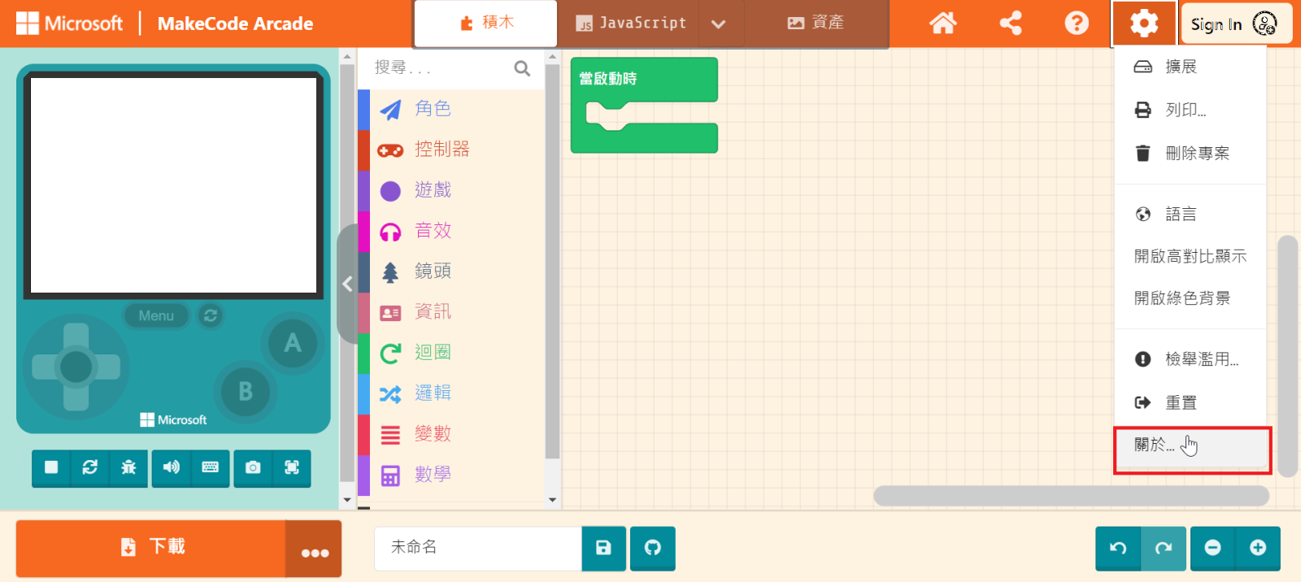Choose 重置 to reset settings
1301x582 pixels.
(1190, 402)
